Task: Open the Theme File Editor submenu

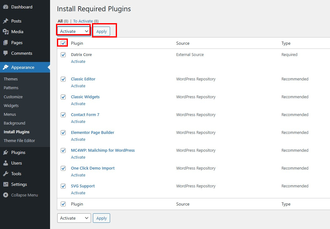Action: coord(19,140)
